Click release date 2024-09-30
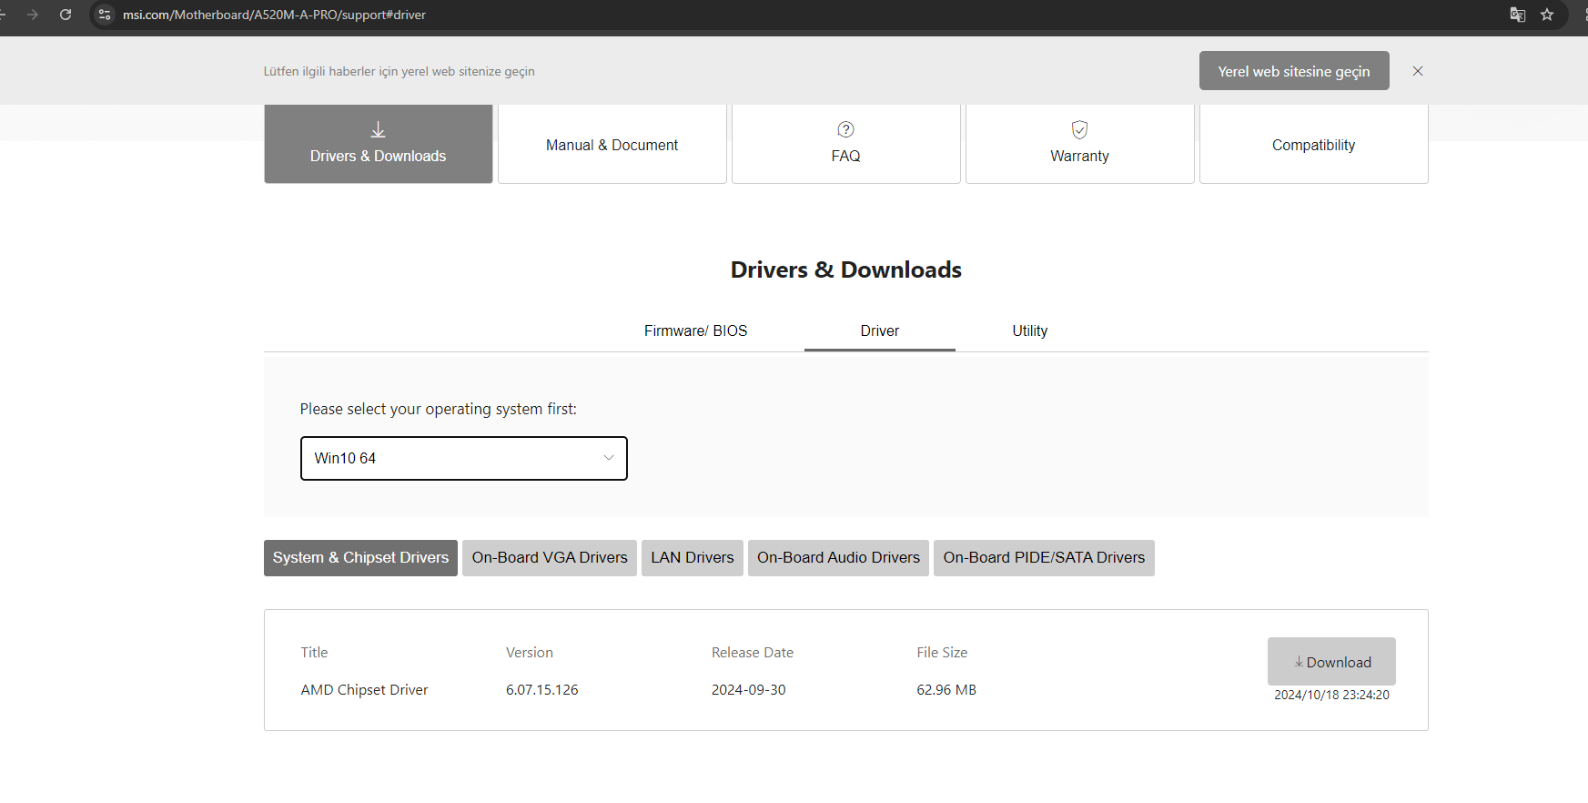 click(x=748, y=690)
